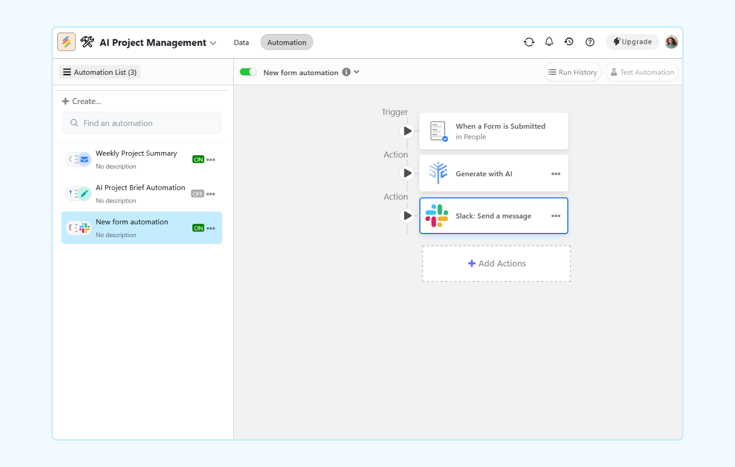Click the sync refresh icon in header
Viewport: 735px width, 467px height.
(529, 42)
